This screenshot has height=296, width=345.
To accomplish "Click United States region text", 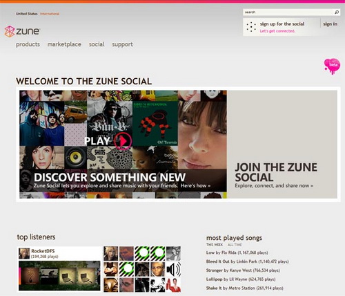I will point(27,14).
